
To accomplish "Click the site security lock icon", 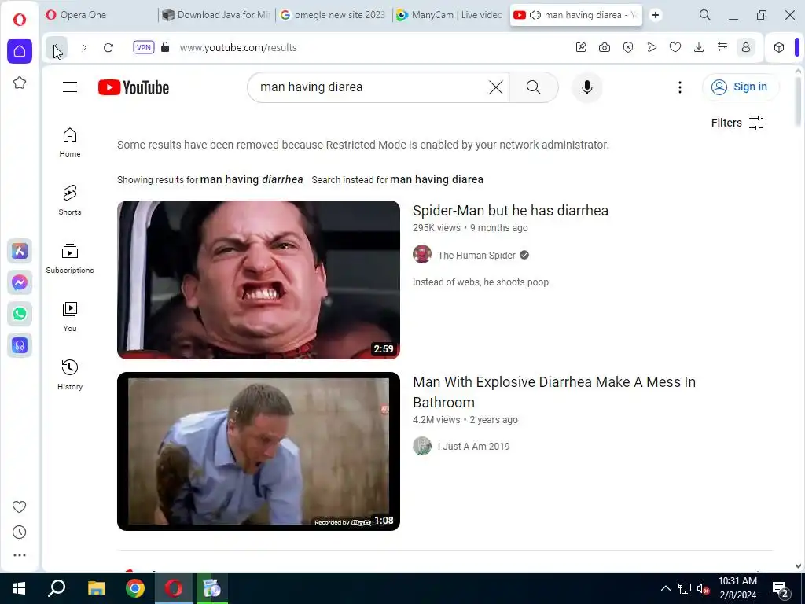I will [x=165, y=47].
